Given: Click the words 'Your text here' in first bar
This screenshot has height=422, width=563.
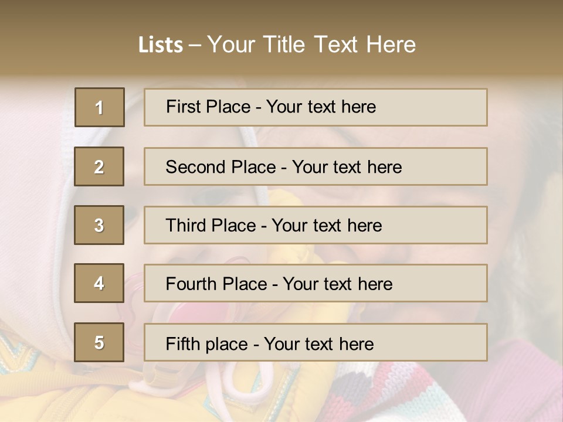Looking at the screenshot, I should tap(321, 107).
